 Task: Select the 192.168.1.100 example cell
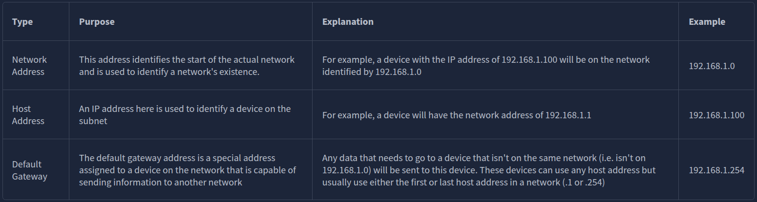(x=716, y=115)
